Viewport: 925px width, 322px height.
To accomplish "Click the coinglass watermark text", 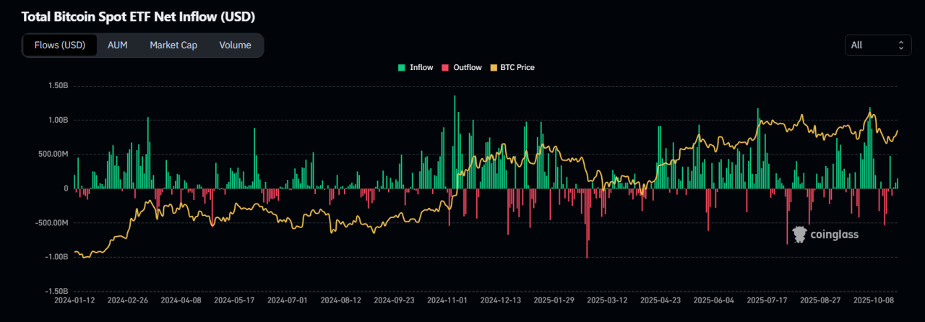I will click(x=835, y=234).
